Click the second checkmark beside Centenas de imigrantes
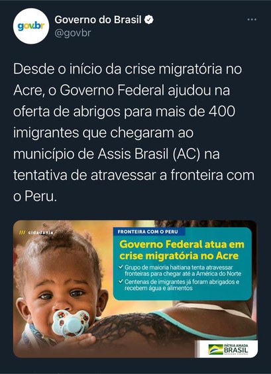The image size is (271, 374). point(121,281)
